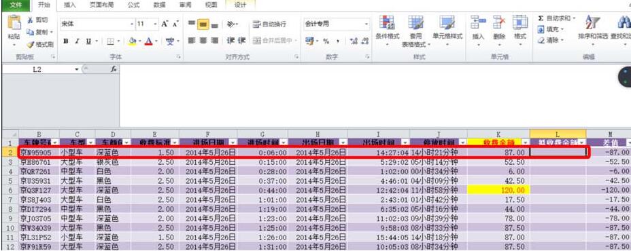Toggle align text left

point(192,41)
